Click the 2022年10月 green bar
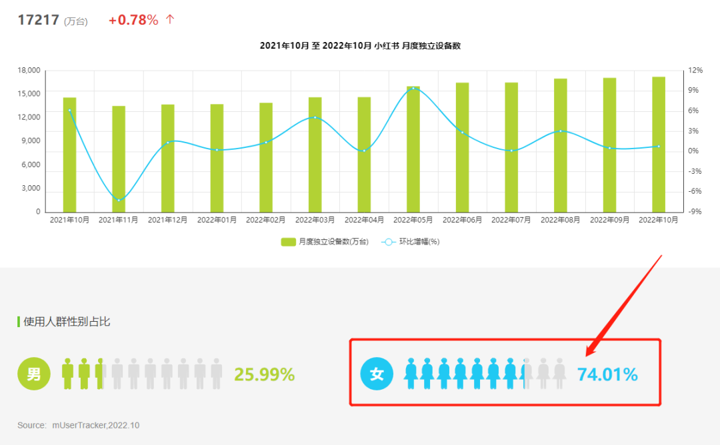Viewport: 720px width, 445px height. (x=659, y=145)
